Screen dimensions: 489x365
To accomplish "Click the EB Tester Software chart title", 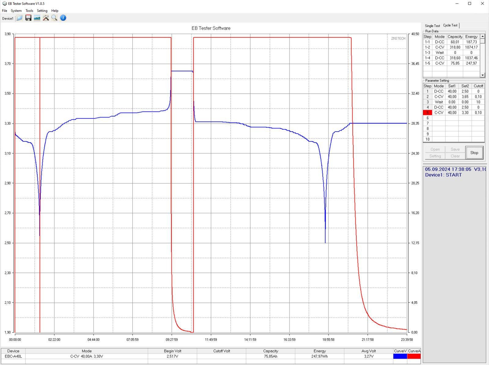I will (211, 28).
